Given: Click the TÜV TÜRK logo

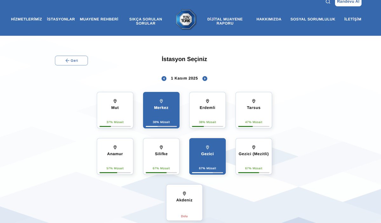Looking at the screenshot, I should click(186, 19).
